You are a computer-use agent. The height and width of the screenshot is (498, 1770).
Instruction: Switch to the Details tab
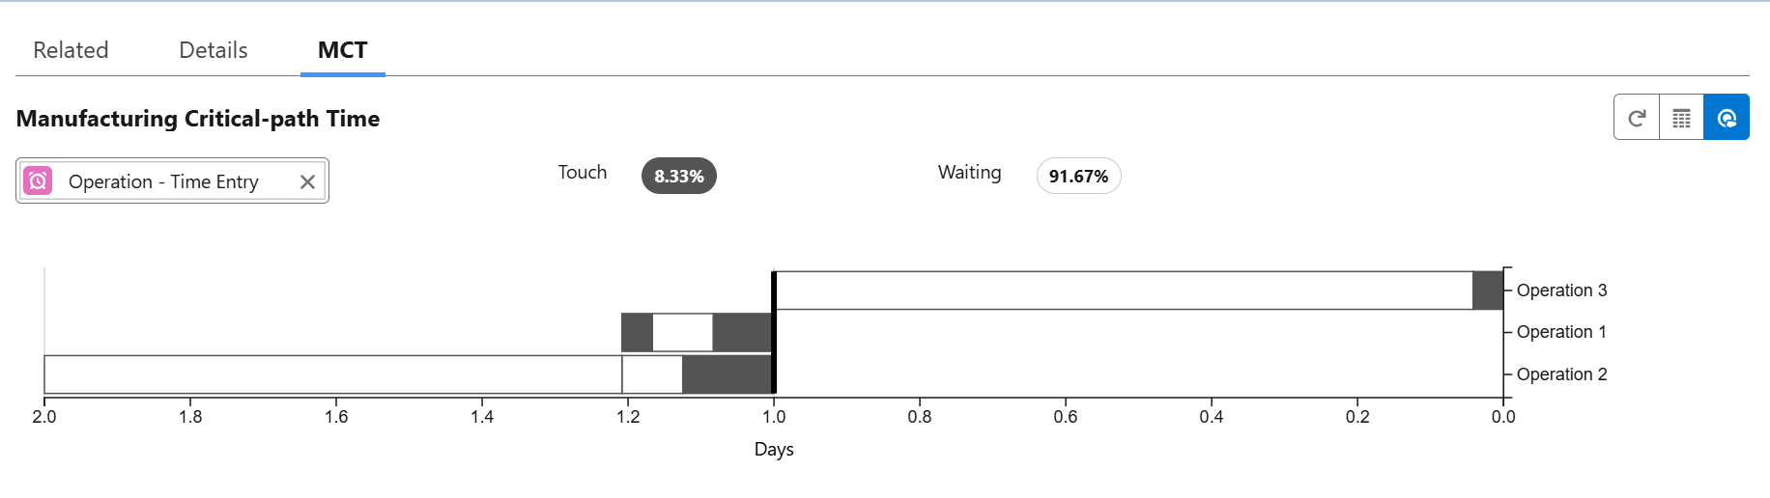(x=214, y=50)
